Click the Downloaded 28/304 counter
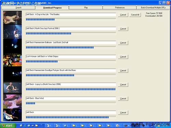 [x=154, y=16]
